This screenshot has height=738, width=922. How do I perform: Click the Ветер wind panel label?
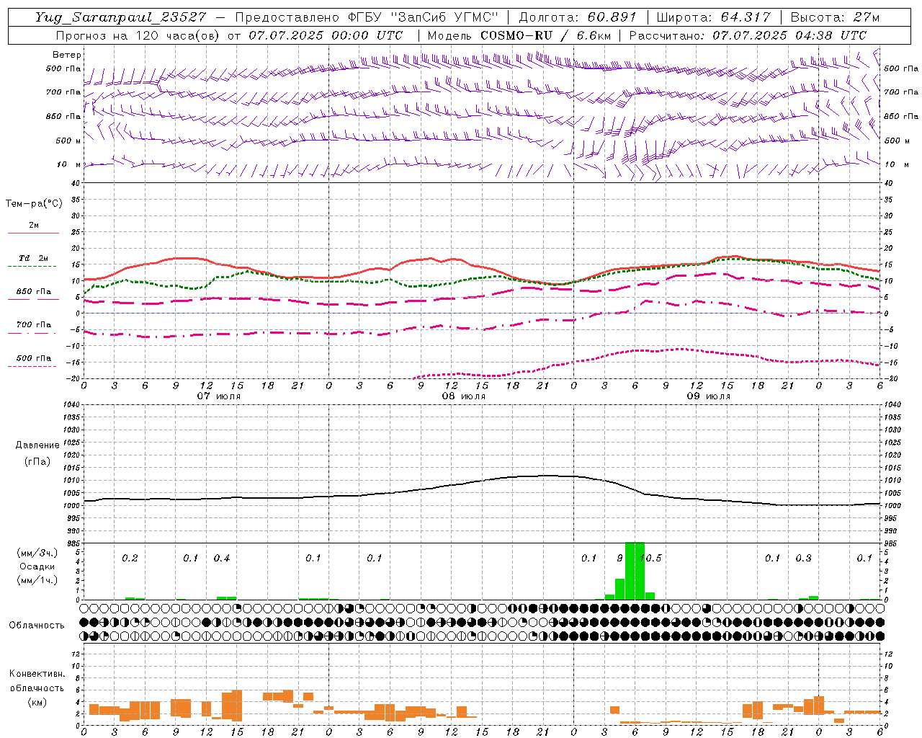67,55
